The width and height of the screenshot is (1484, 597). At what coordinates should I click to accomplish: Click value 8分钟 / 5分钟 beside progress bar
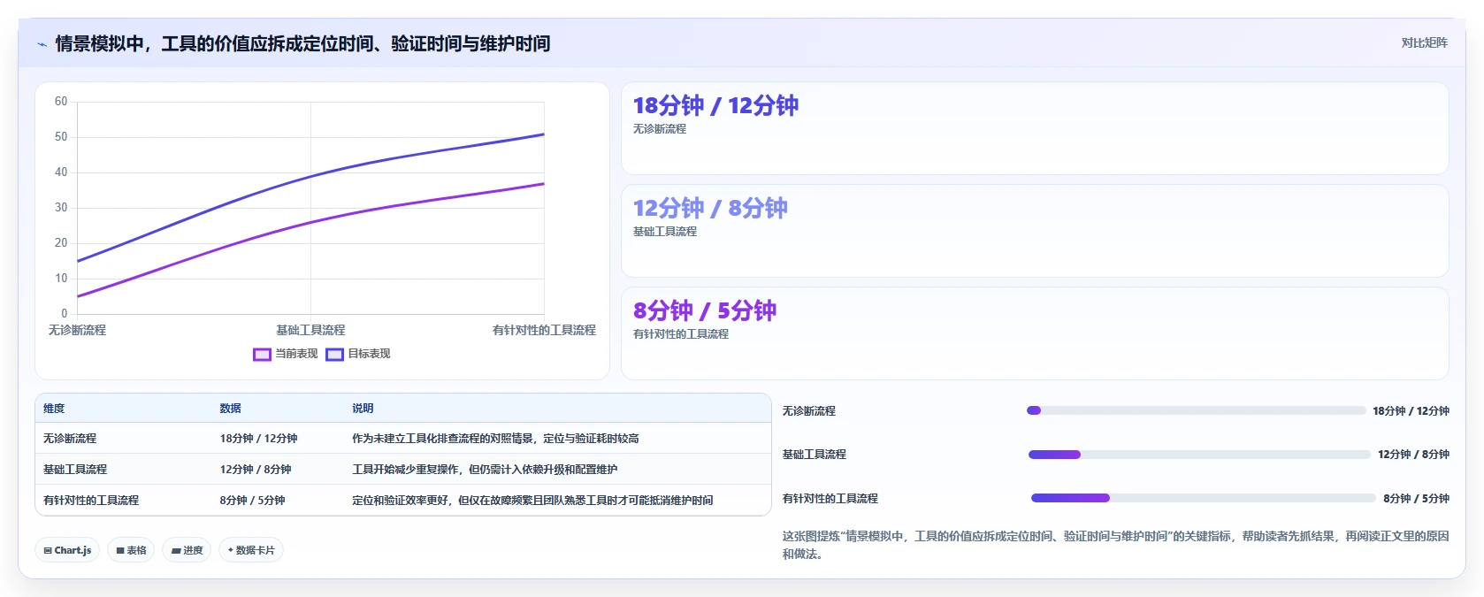pyautogui.click(x=1416, y=499)
